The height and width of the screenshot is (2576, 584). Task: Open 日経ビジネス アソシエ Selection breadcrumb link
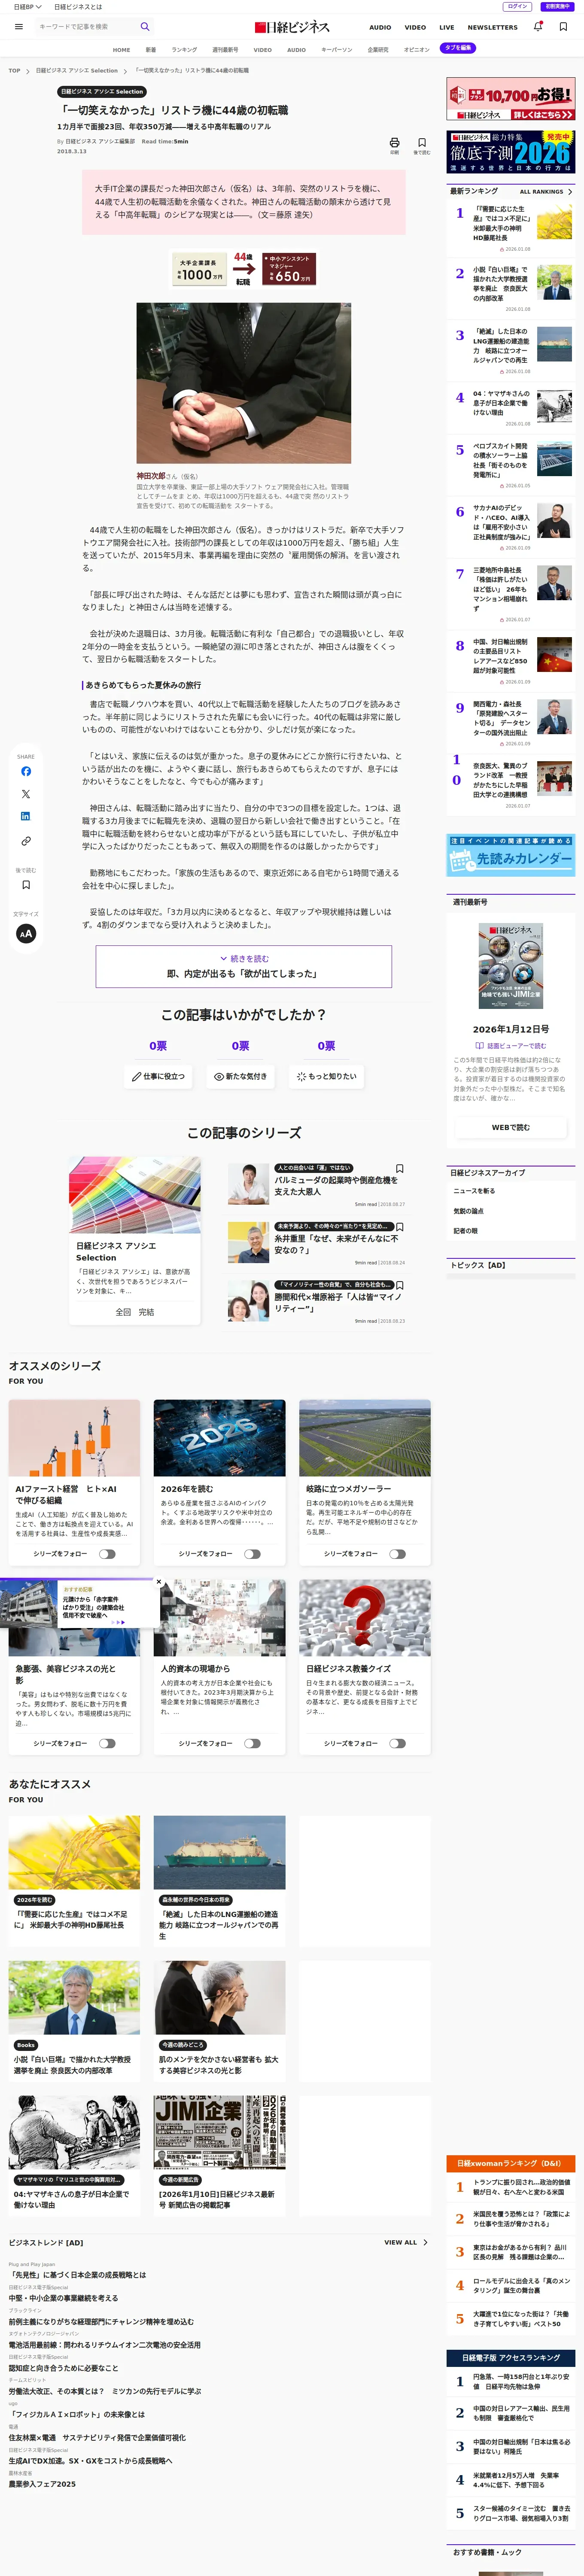click(77, 71)
